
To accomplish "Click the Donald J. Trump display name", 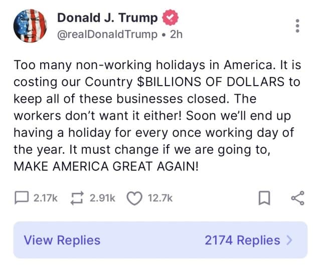I will [x=107, y=18].
